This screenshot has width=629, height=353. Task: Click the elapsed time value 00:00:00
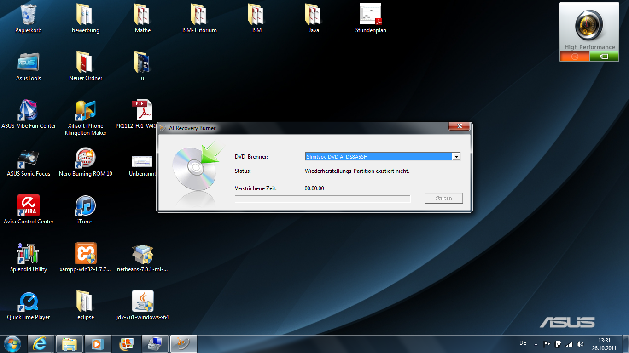314,188
